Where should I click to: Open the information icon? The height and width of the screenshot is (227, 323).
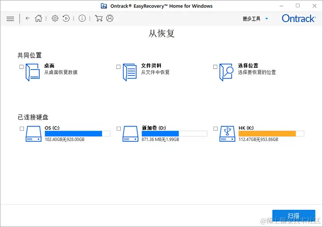point(82,18)
